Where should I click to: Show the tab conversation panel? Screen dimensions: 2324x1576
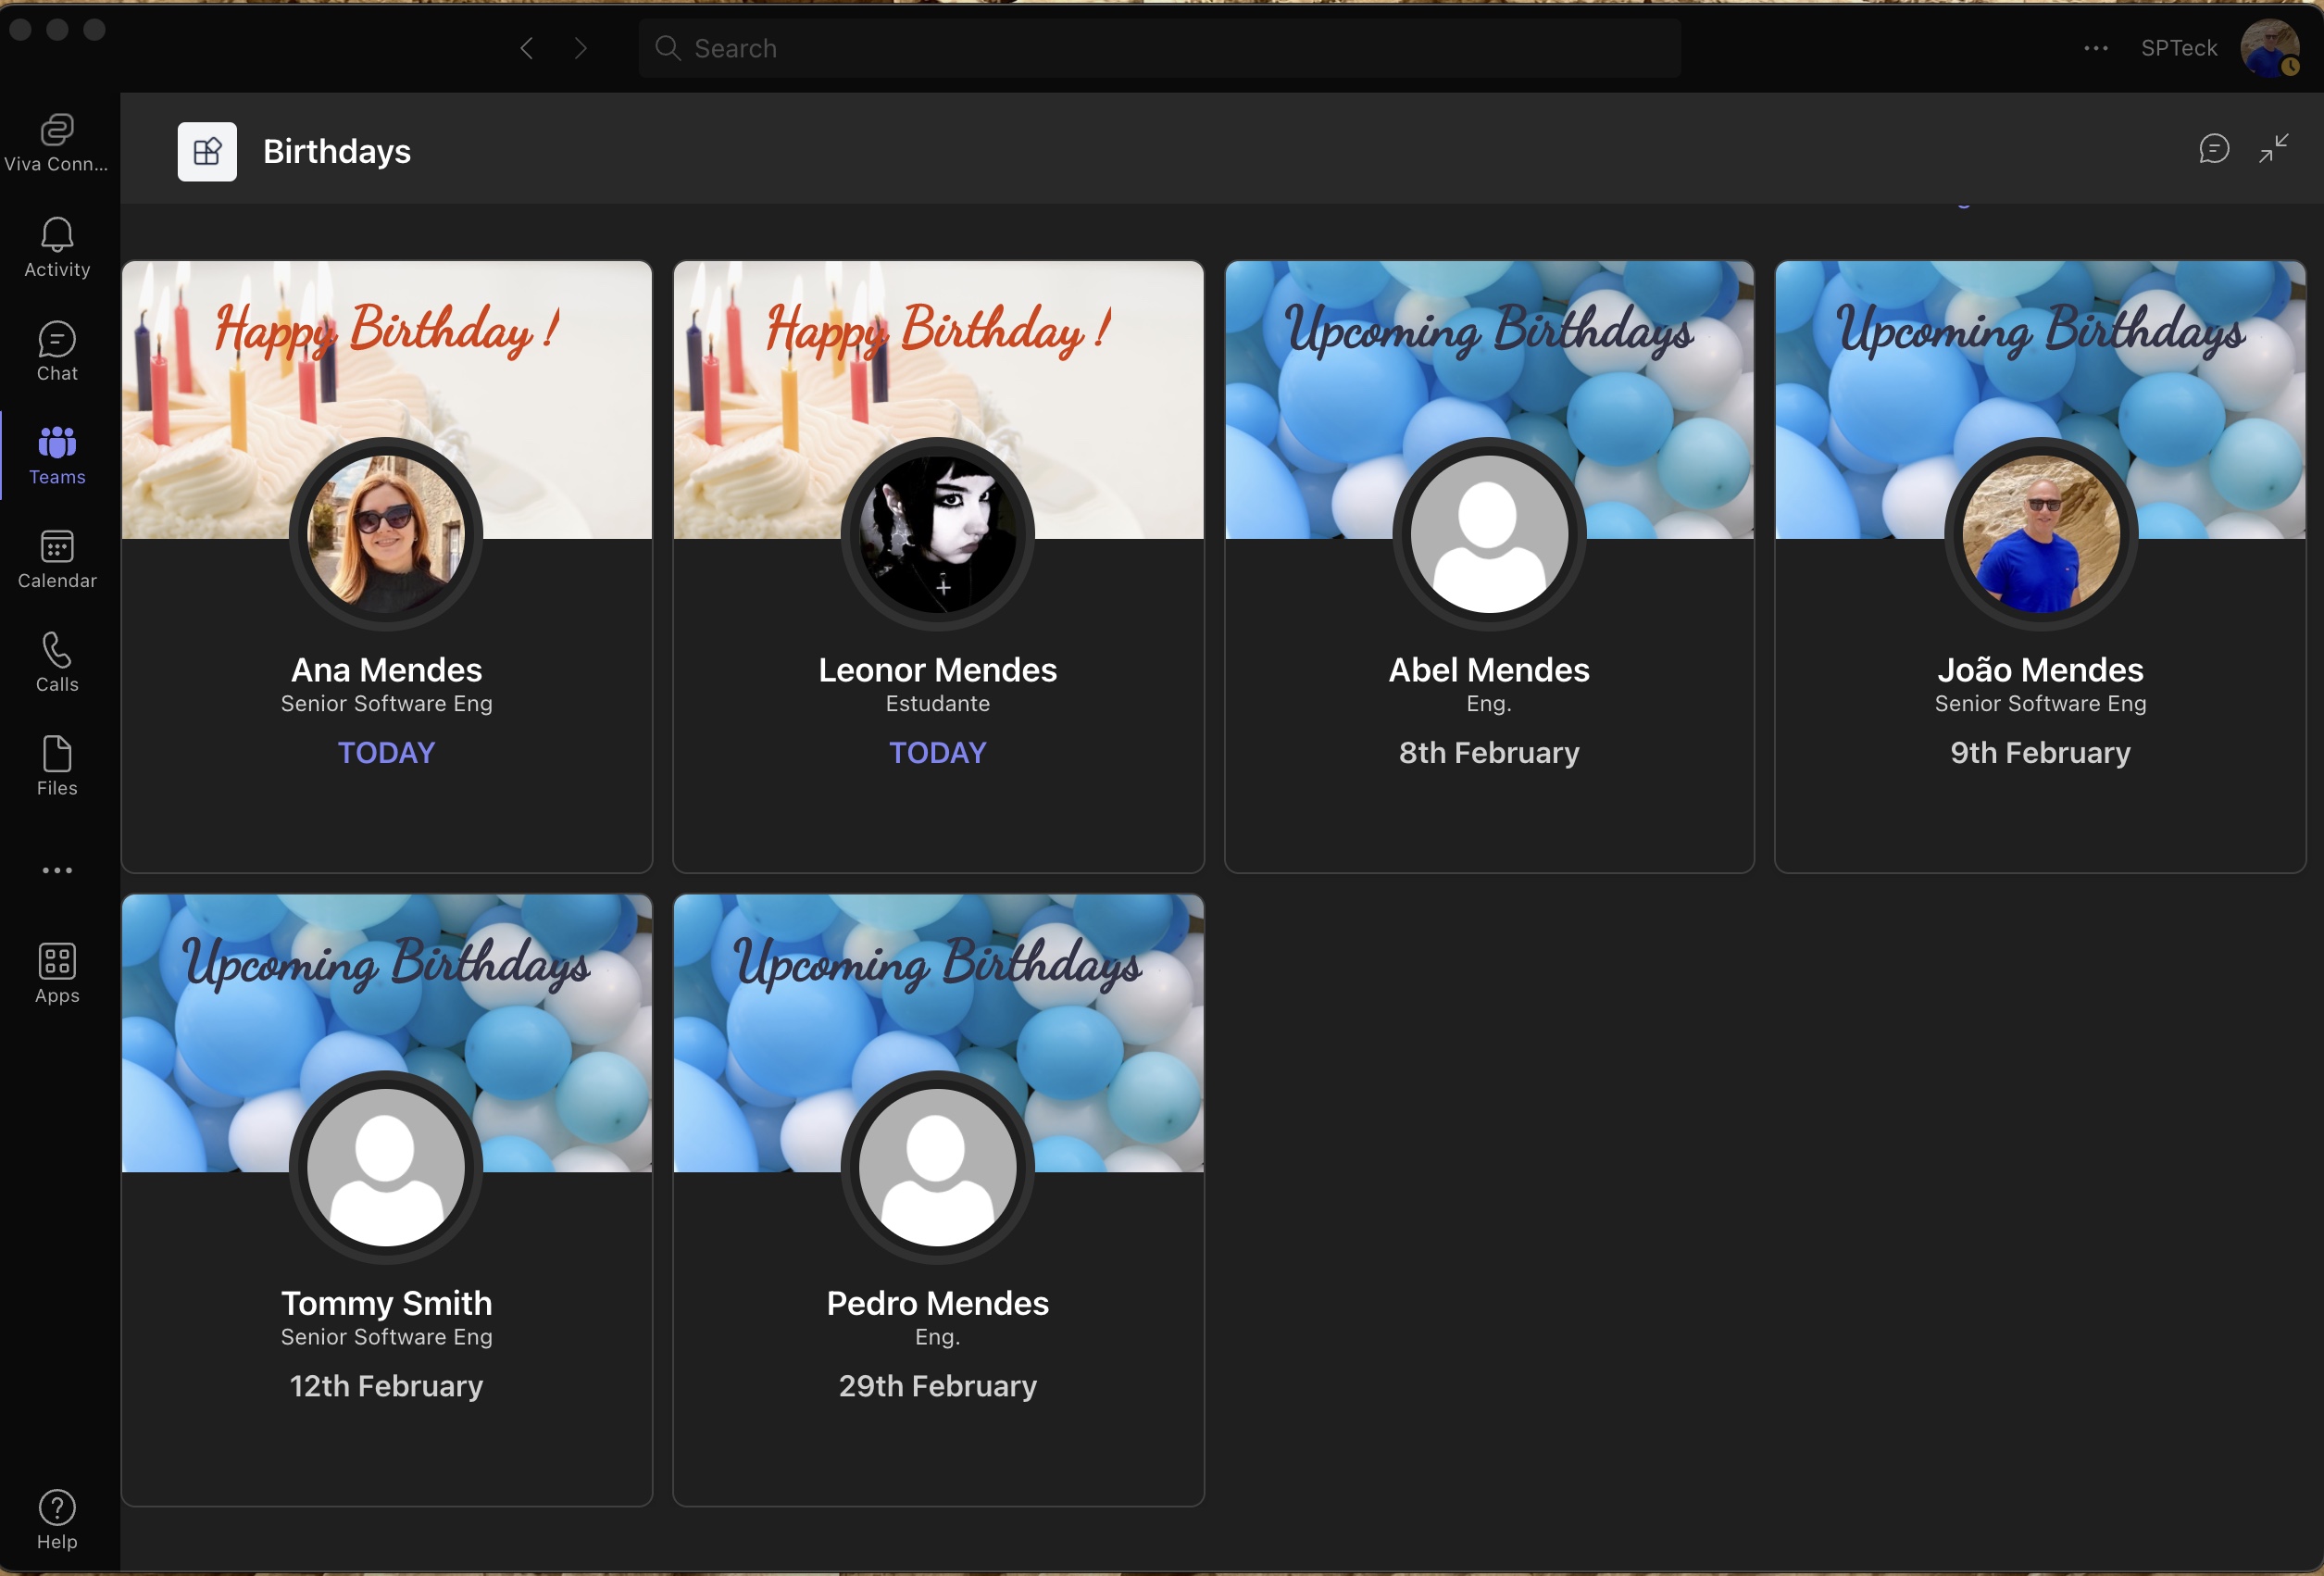pos(2214,149)
